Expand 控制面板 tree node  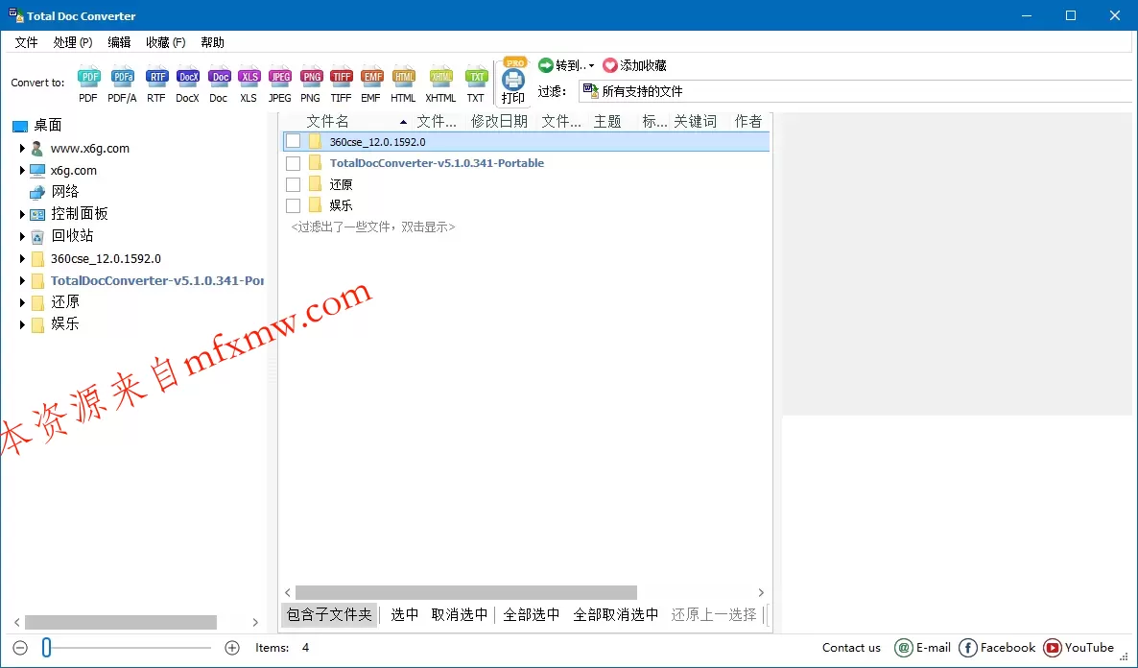click(22, 214)
